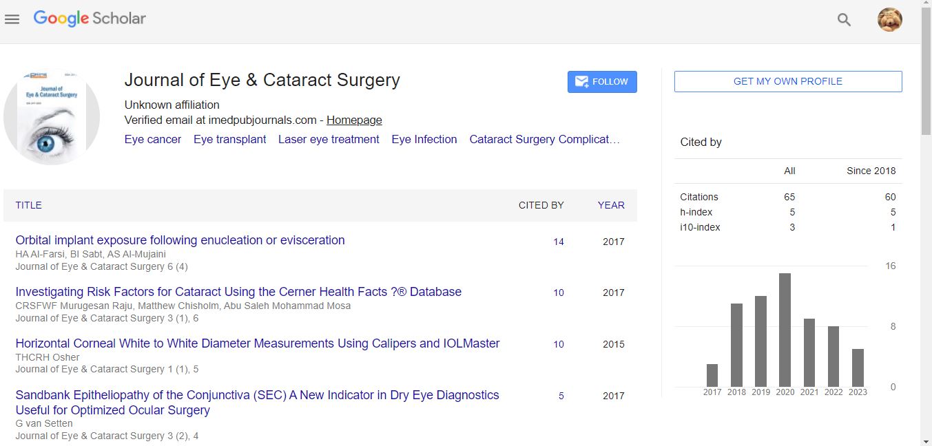Click the page scroll down arrow
Viewport: 932px width, 446px height.
pos(926,440)
